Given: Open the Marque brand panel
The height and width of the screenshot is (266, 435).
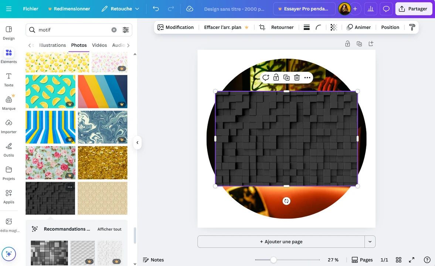Looking at the screenshot, I should [9, 103].
